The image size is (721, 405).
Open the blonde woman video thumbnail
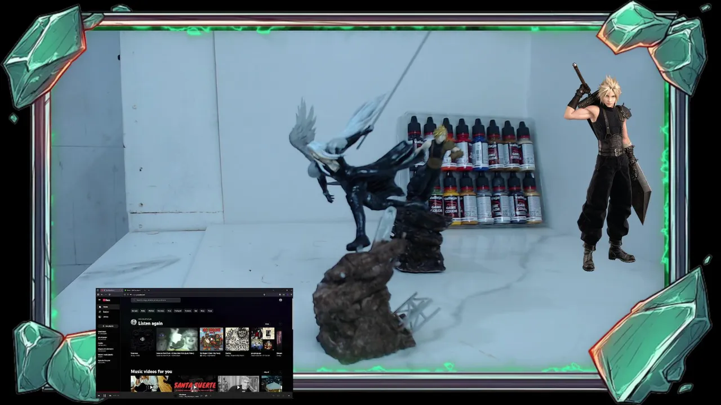click(x=177, y=339)
